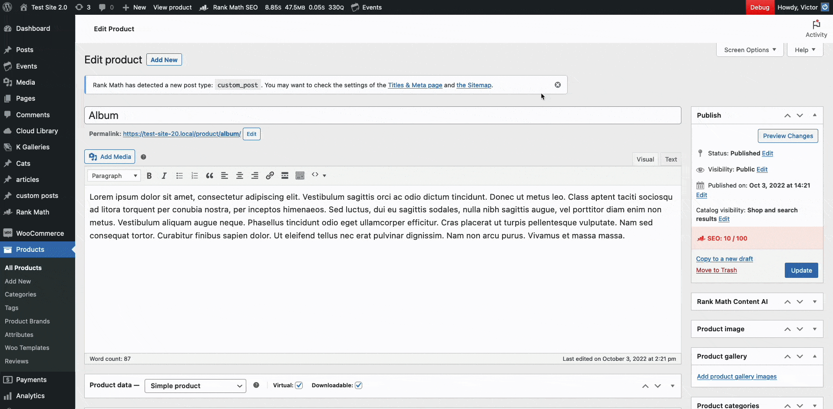
Task: Switch to the Text editor tab
Action: pyautogui.click(x=671, y=159)
